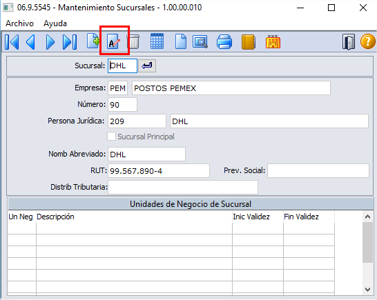Viewport: 377px width, 300px height.
Task: Minimize the Mantenimiento Sucursales window
Action: (300, 8)
